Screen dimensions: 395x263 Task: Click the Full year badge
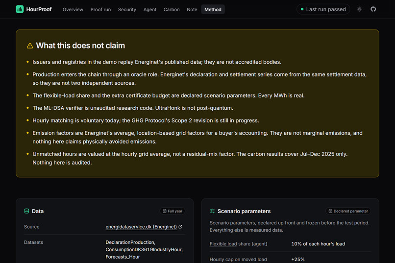[x=173, y=211]
